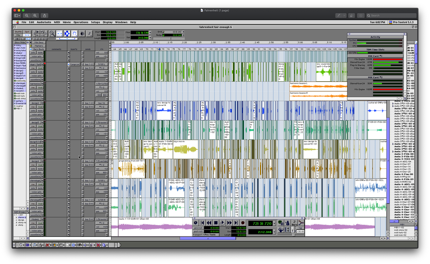
Task: Click the transport Rewind button
Action: tap(209, 223)
